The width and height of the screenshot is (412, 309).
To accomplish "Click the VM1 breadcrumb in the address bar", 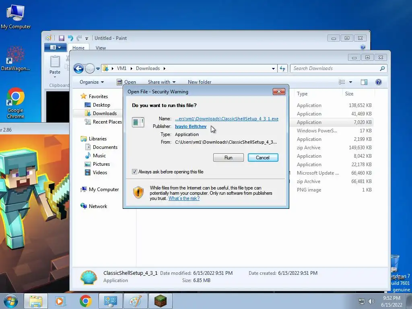I will 122,68.
